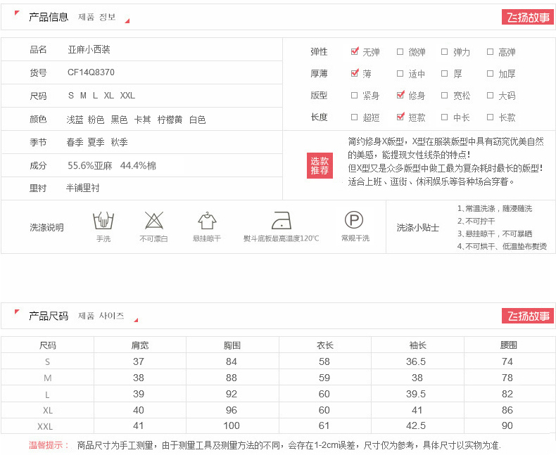Image resolution: width=556 pixels, height=455 pixels.
Task: Click the dry-clean (常规干洗) P icon
Action: coord(353,221)
